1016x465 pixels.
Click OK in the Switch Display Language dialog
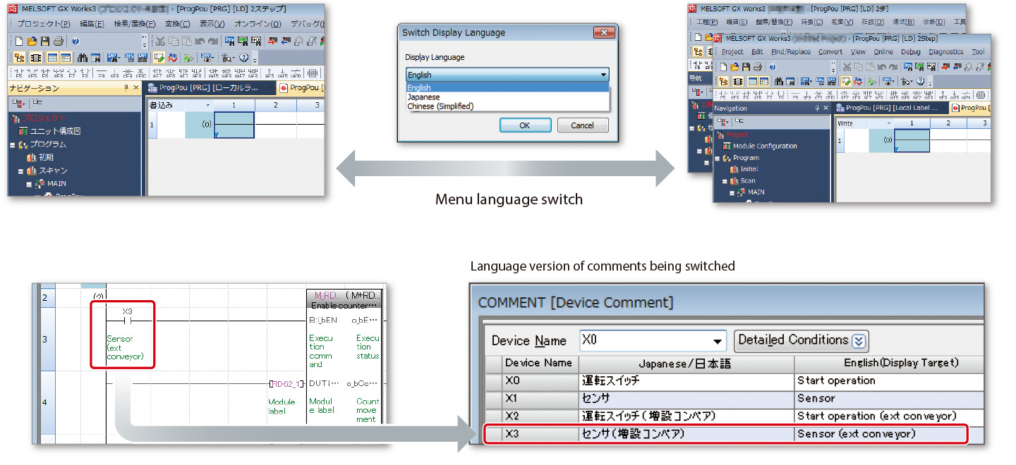pyautogui.click(x=525, y=125)
